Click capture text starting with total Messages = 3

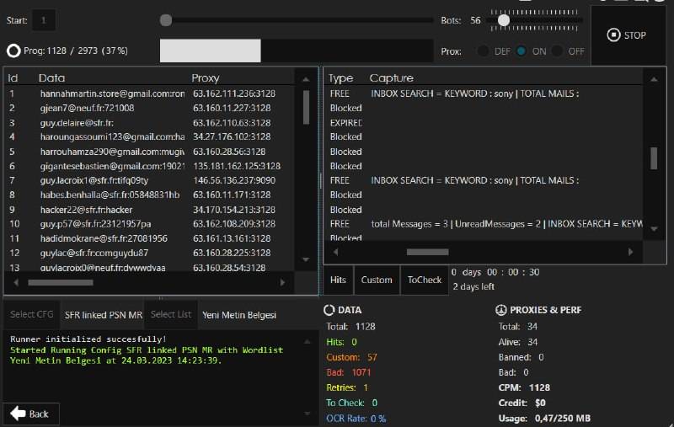pyautogui.click(x=506, y=224)
